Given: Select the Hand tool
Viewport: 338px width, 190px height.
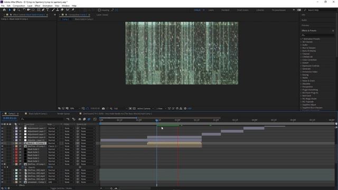Looking at the screenshot, I should (x=14, y=10).
